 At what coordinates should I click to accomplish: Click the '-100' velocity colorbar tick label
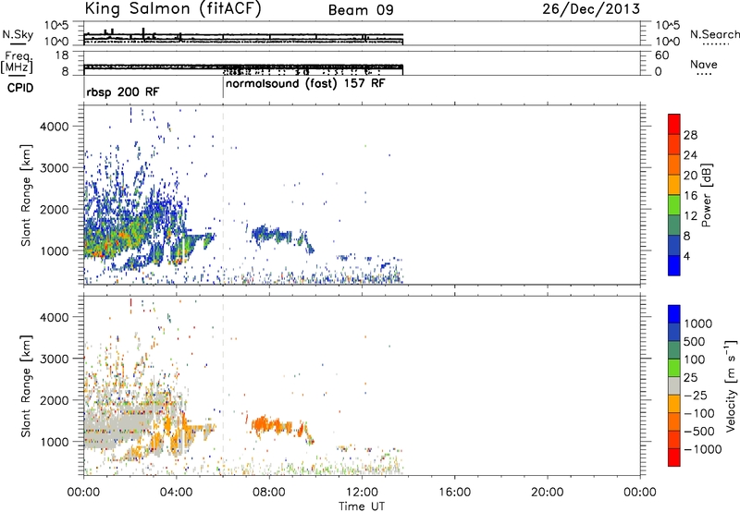[x=699, y=413]
